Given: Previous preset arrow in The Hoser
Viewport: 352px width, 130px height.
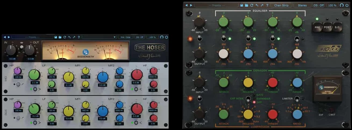Looking at the screenshot, I should [5, 37].
